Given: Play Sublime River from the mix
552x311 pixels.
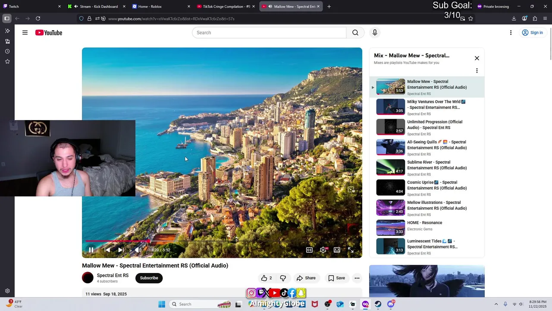Looking at the screenshot, I should pyautogui.click(x=427, y=168).
